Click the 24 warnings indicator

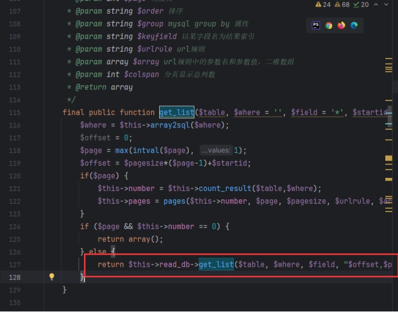(x=323, y=4)
